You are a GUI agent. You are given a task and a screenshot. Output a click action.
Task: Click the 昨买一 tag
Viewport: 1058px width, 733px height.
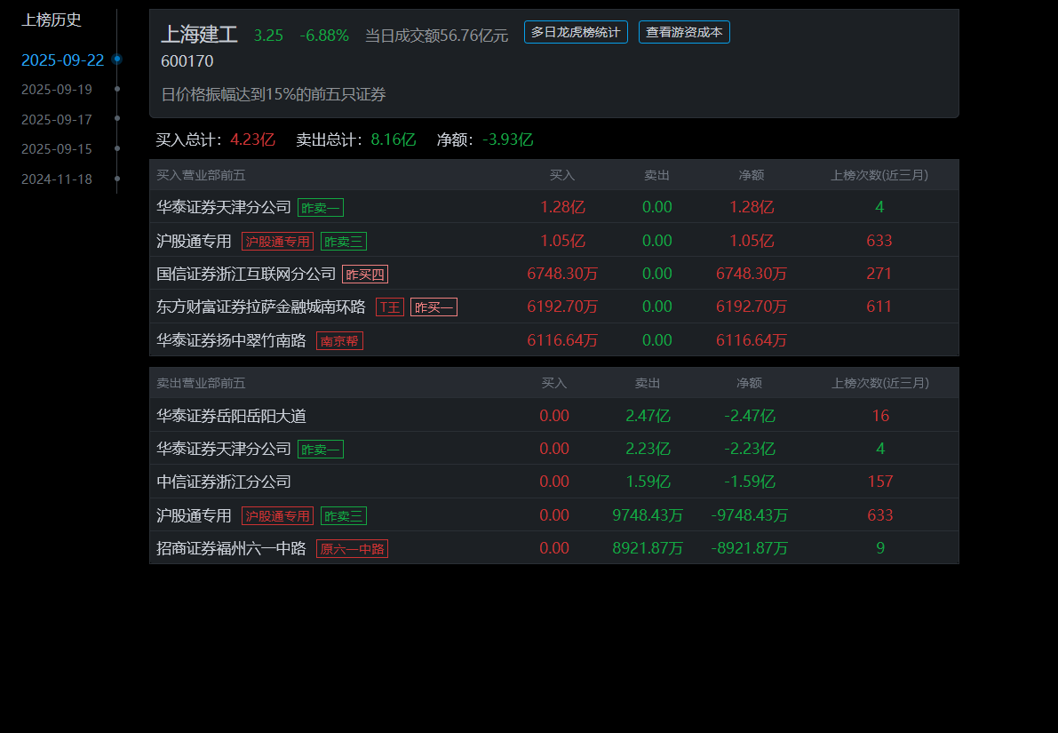click(434, 307)
